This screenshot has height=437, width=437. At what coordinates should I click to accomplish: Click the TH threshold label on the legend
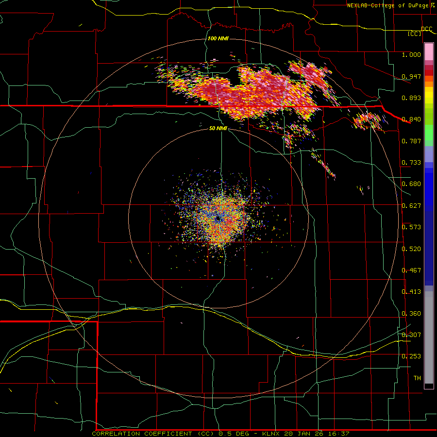coord(417,378)
